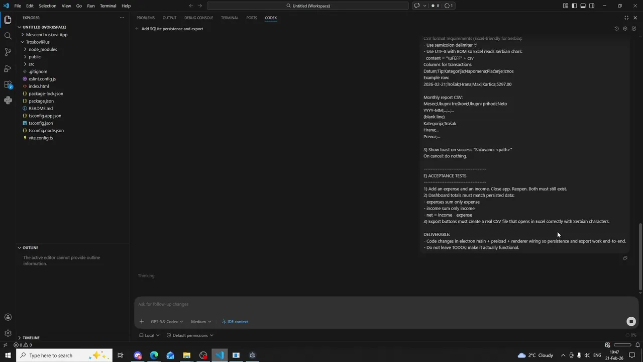The image size is (643, 362).
Task: Open tsconfig.app.json file
Action: pos(73,116)
